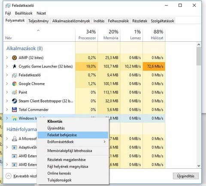Choose Tulajdonságok from the context menu

(73, 180)
